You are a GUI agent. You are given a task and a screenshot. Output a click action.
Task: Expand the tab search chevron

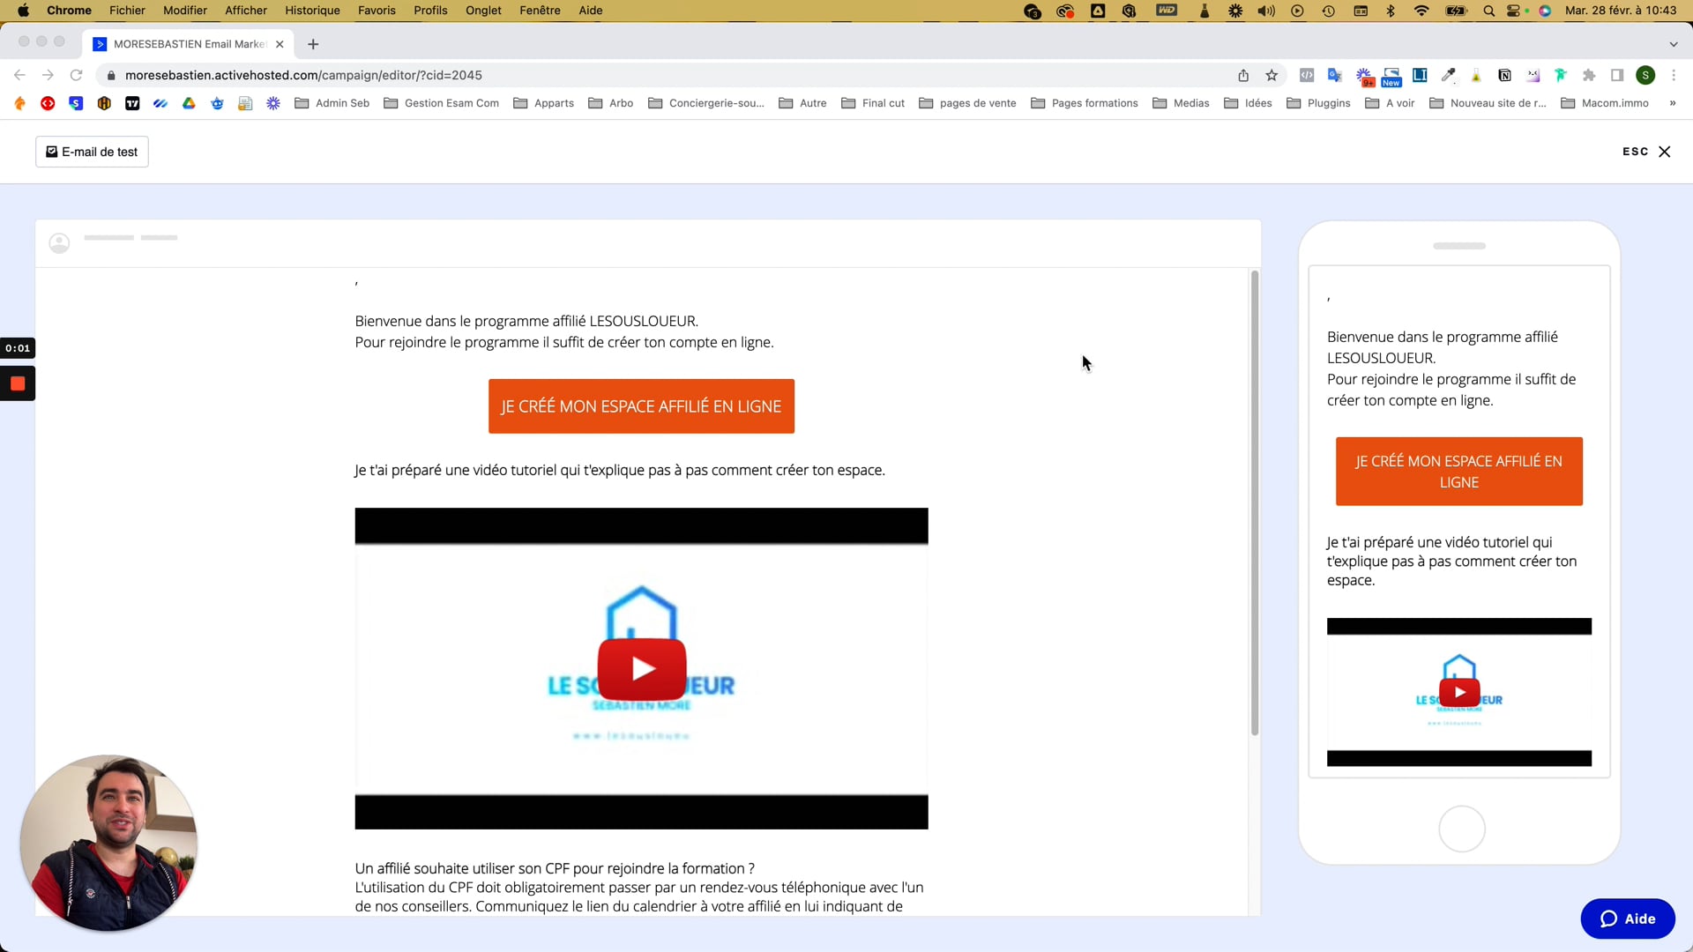point(1673,44)
